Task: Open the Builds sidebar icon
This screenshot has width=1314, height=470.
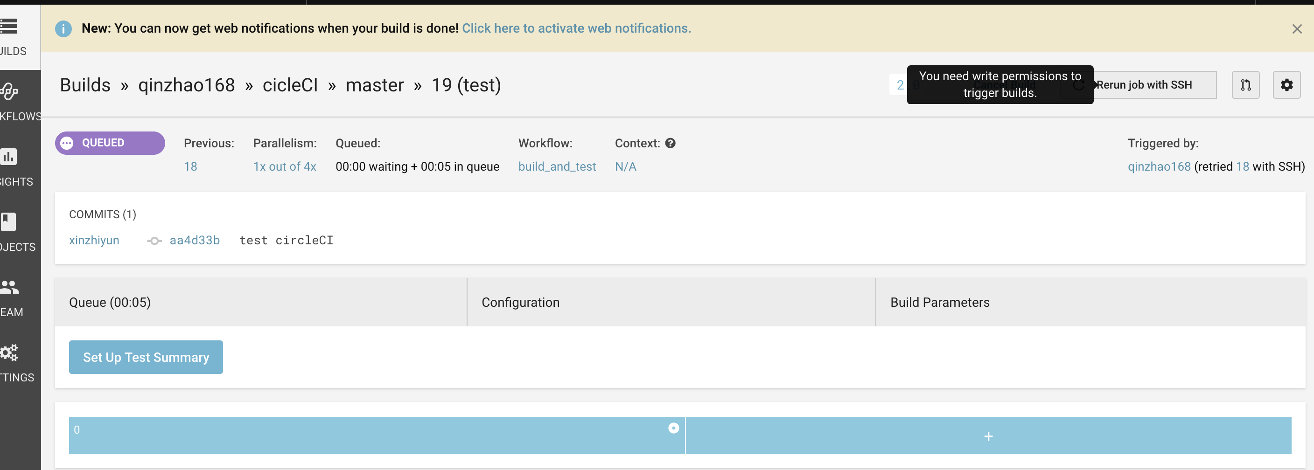Action: [9, 26]
